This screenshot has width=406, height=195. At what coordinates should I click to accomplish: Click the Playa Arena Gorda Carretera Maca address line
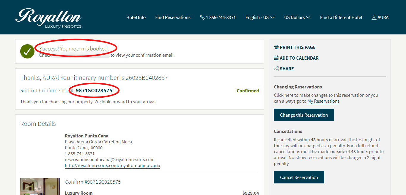[x=99, y=142]
